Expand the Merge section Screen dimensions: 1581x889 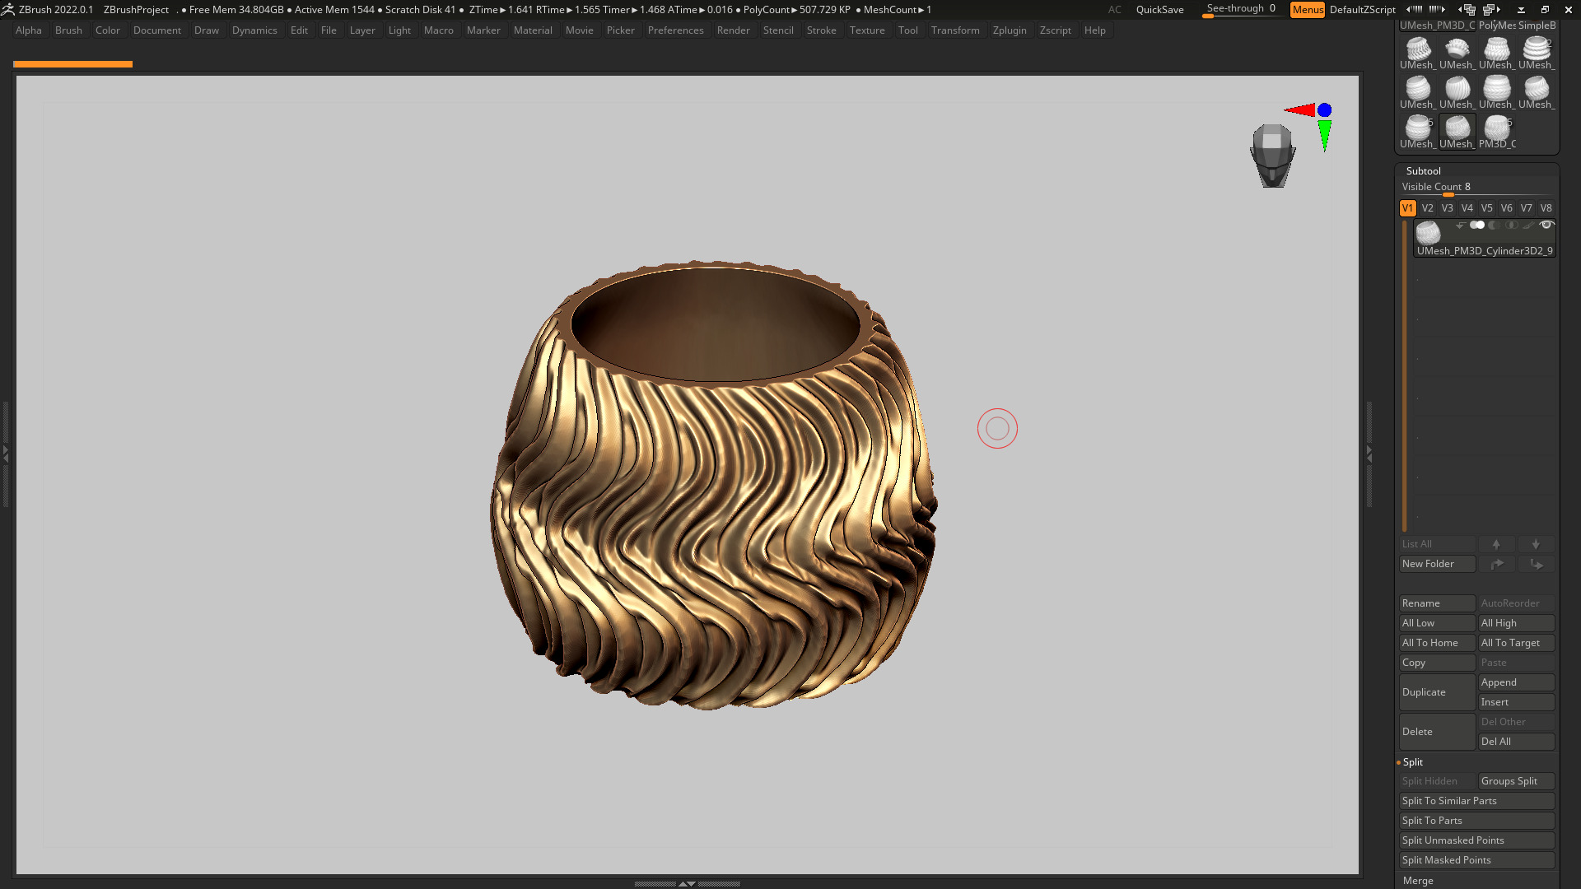[1418, 881]
